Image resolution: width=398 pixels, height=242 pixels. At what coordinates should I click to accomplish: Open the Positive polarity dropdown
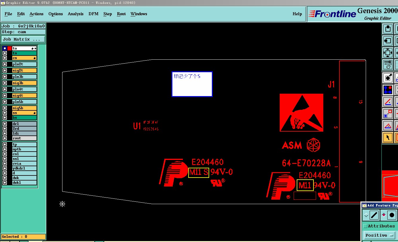tap(380, 235)
